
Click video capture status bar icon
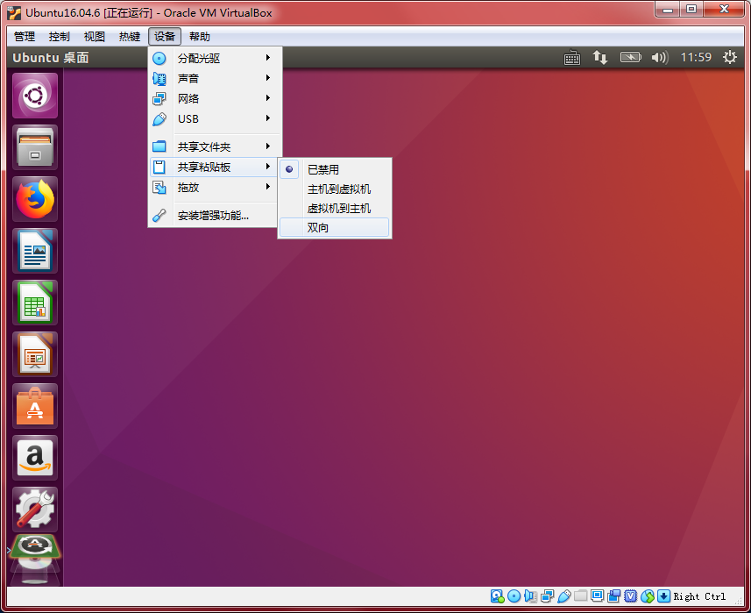(x=613, y=596)
